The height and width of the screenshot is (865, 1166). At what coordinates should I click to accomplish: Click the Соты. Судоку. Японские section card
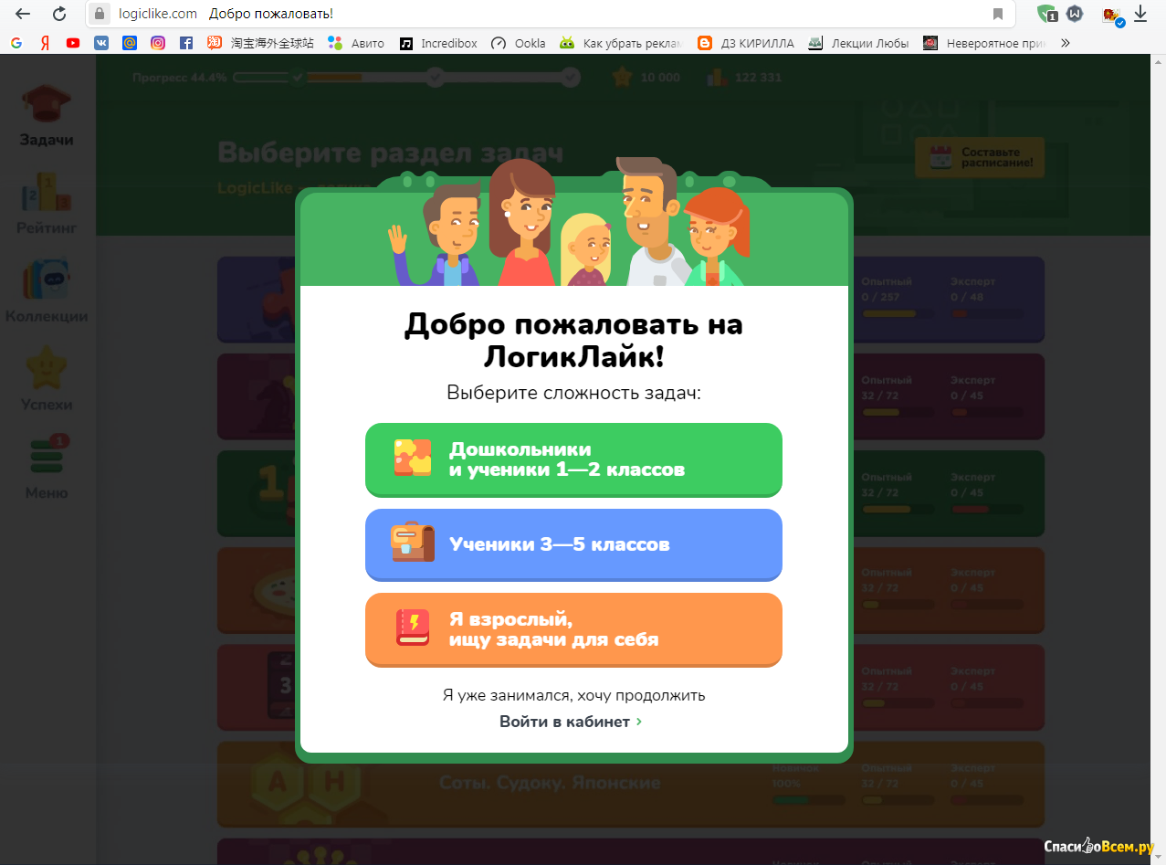click(630, 784)
